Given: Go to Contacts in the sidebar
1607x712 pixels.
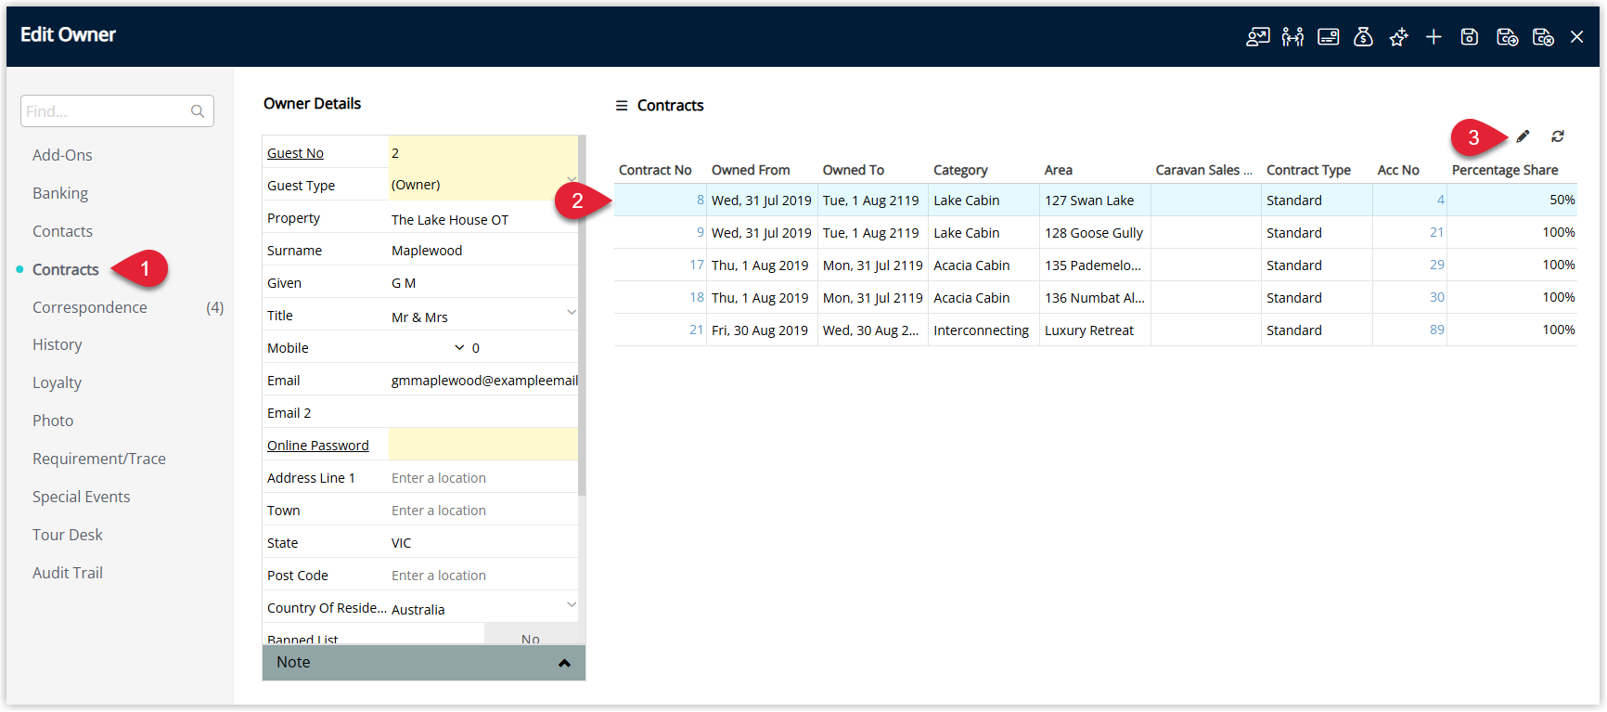Looking at the screenshot, I should 62,231.
